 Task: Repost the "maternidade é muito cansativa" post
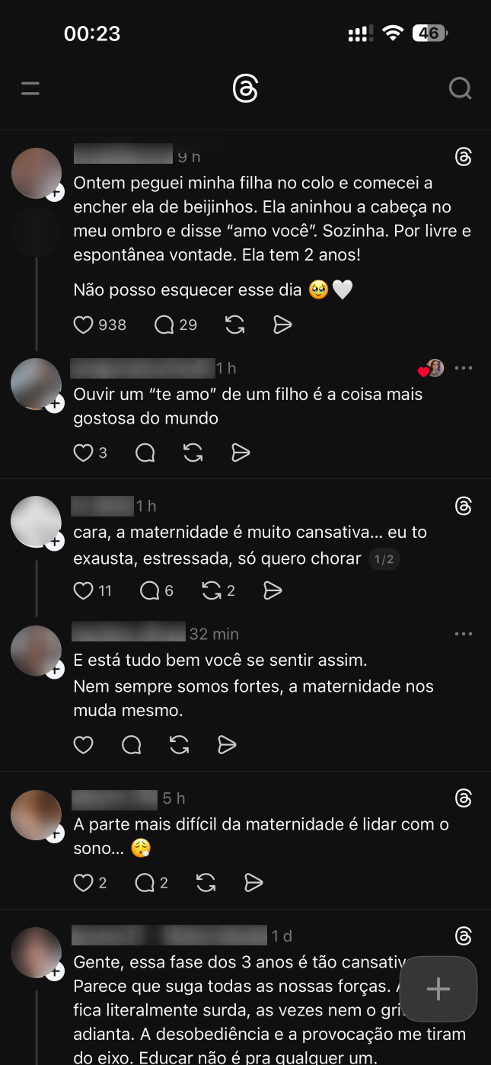(x=211, y=590)
